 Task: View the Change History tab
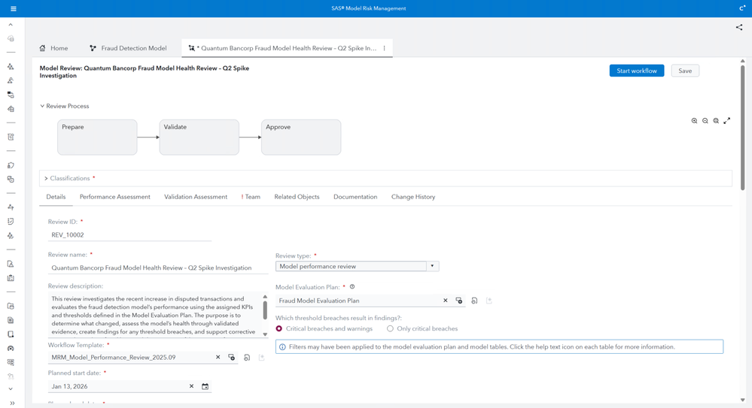click(x=413, y=197)
